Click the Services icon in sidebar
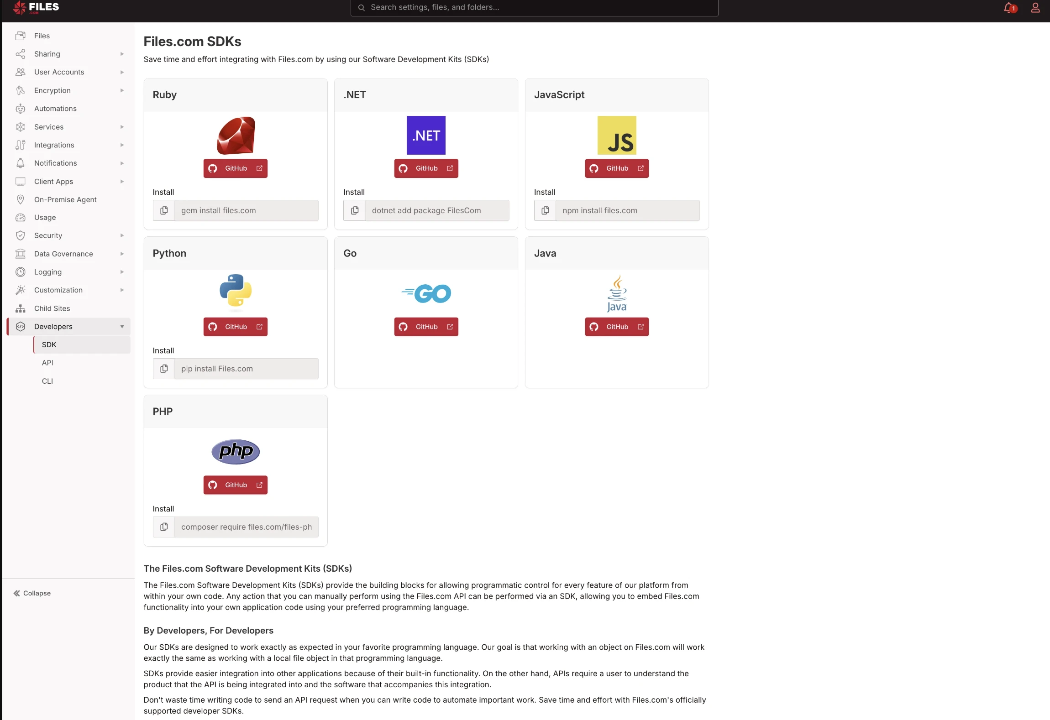The width and height of the screenshot is (1050, 720). (x=21, y=127)
